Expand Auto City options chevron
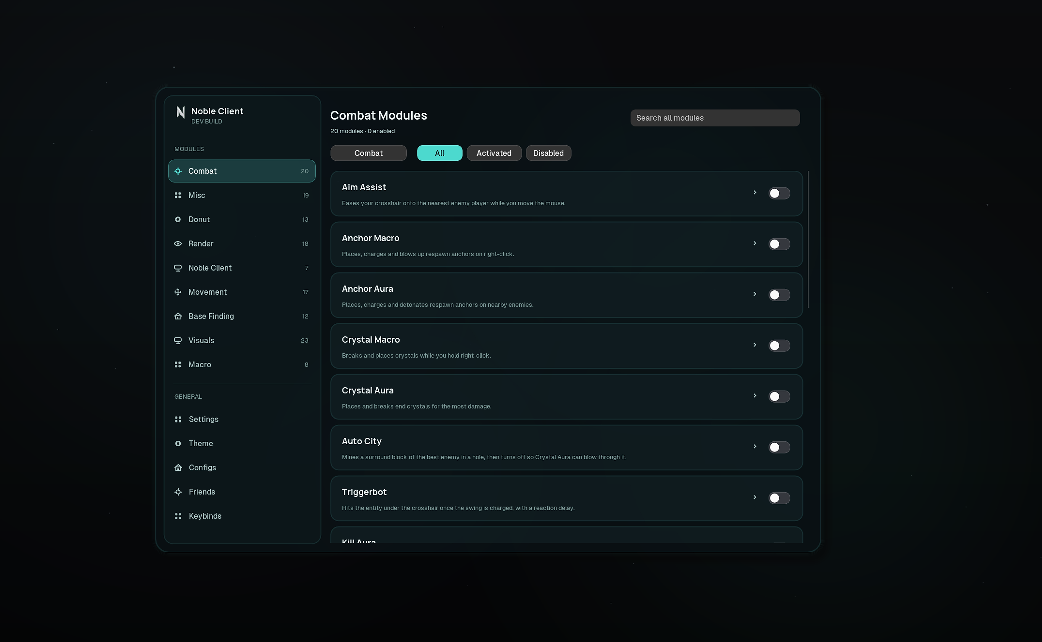 pyautogui.click(x=755, y=447)
